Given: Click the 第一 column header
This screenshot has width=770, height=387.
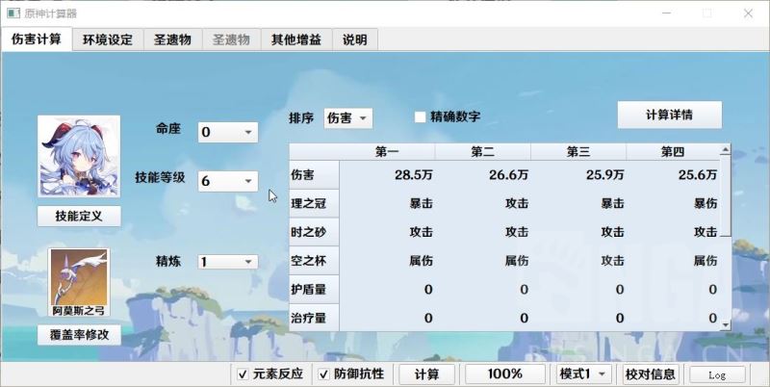Looking at the screenshot, I should click(387, 152).
